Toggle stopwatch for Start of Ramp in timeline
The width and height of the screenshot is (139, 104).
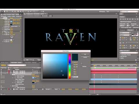click(14, 76)
